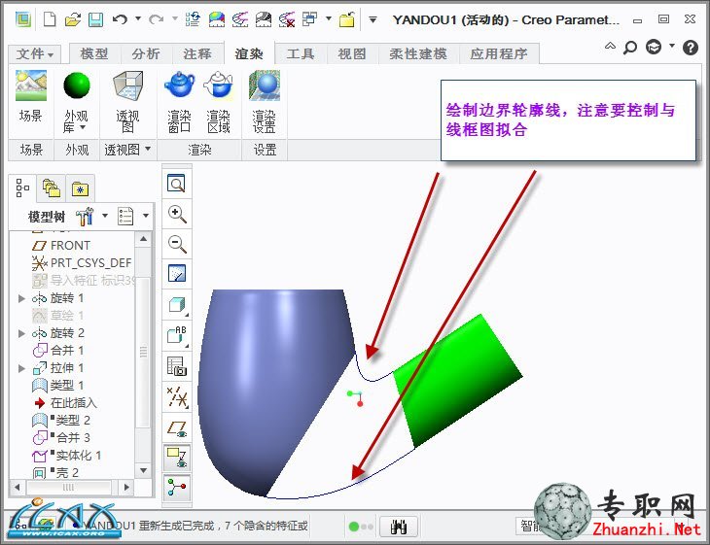Click model tree scroll up arrow
Image resolution: width=710 pixels, height=545 pixels.
(x=144, y=239)
